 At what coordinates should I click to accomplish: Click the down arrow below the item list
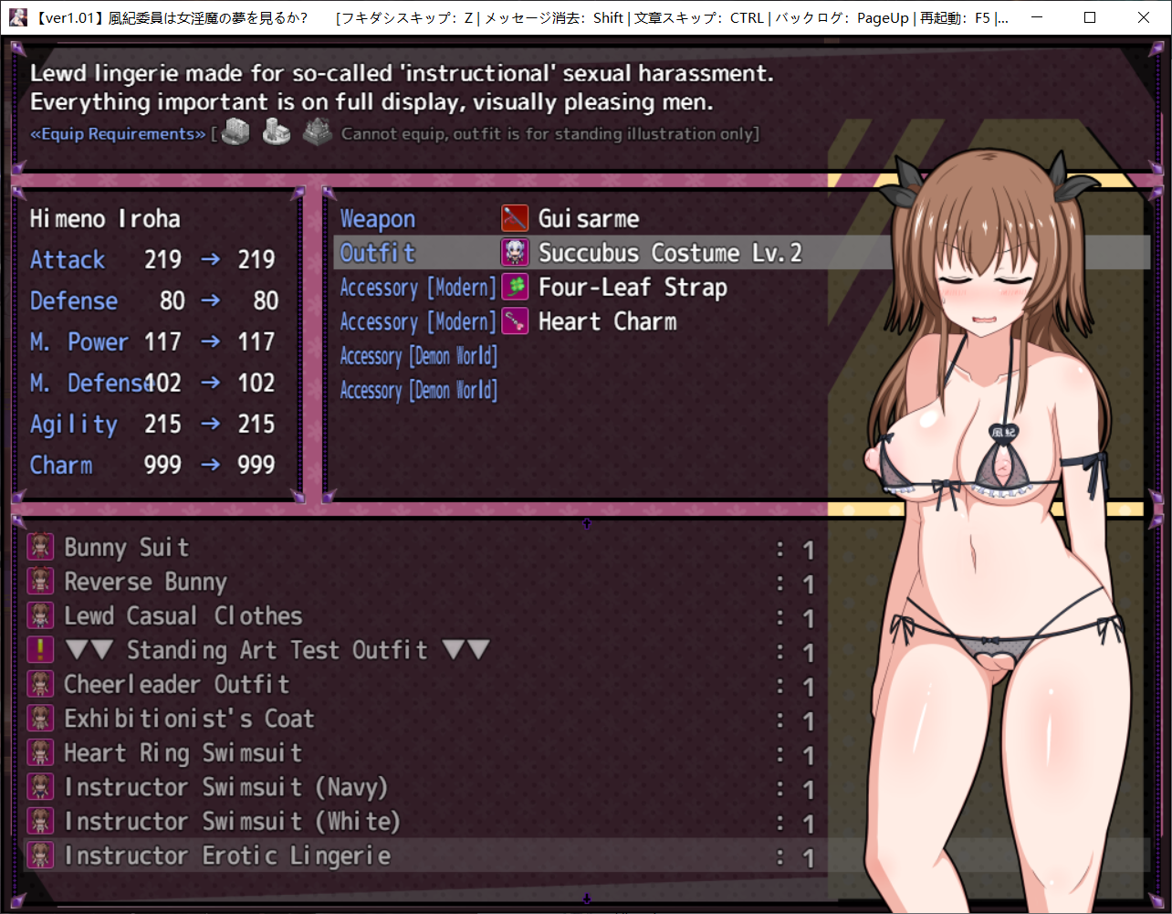586,898
